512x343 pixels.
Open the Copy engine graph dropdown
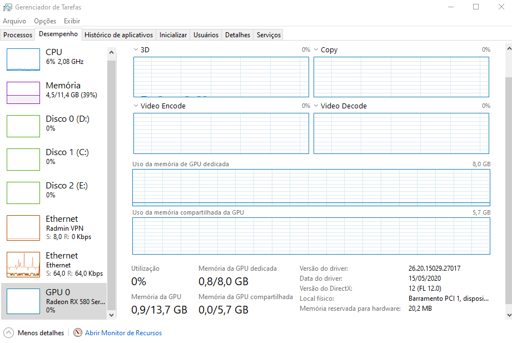pos(316,50)
